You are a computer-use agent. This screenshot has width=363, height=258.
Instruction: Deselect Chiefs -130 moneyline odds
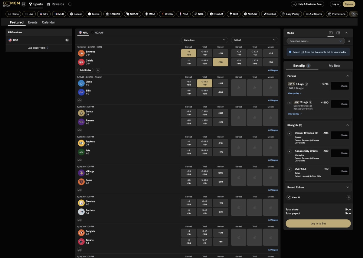pos(221,62)
